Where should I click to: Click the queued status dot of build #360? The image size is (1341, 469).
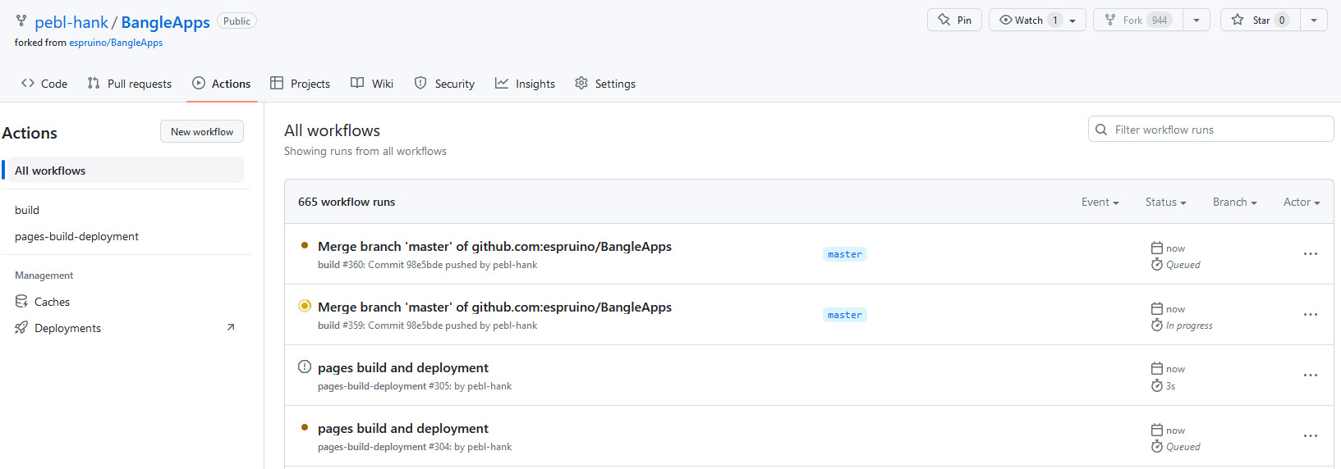point(305,245)
